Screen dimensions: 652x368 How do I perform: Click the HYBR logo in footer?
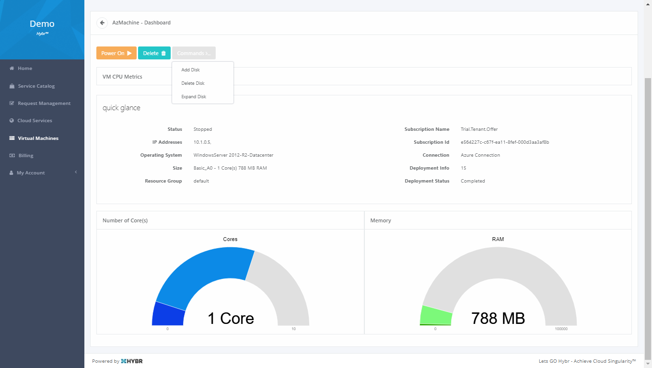[x=132, y=361]
